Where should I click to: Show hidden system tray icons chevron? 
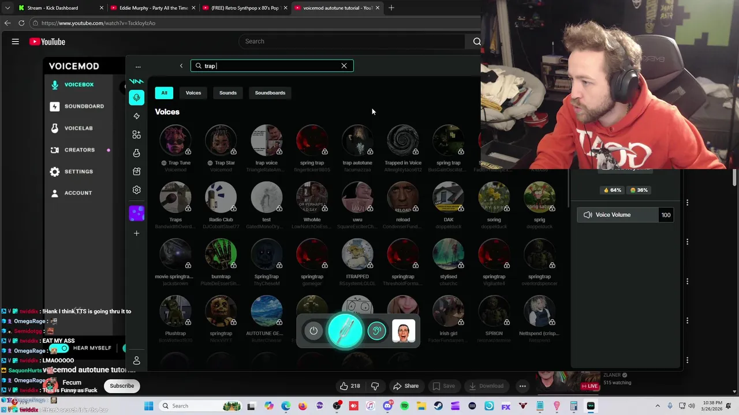point(658,406)
